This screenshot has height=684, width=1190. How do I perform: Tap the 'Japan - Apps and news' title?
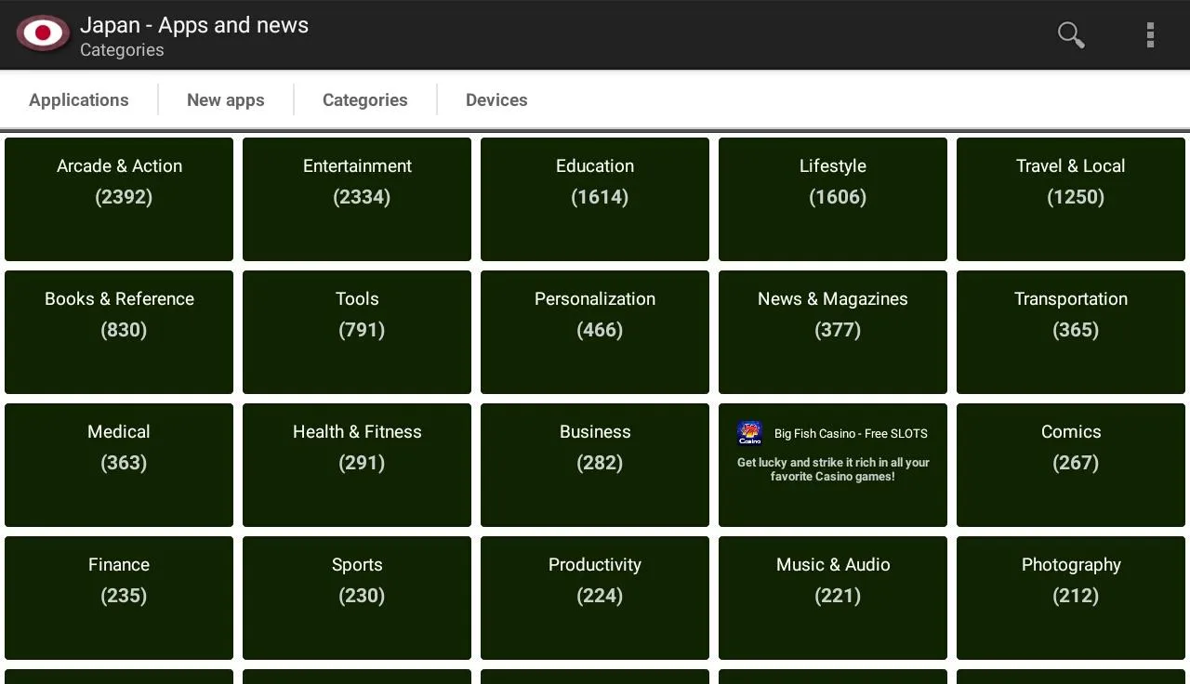tap(194, 25)
